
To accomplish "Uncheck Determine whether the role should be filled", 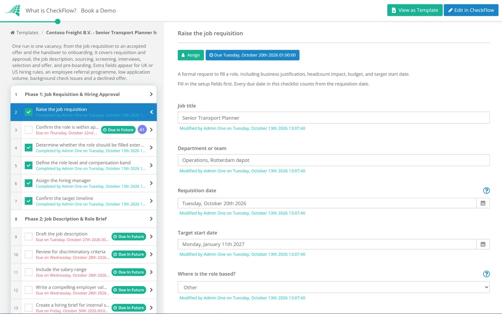I will (x=29, y=148).
